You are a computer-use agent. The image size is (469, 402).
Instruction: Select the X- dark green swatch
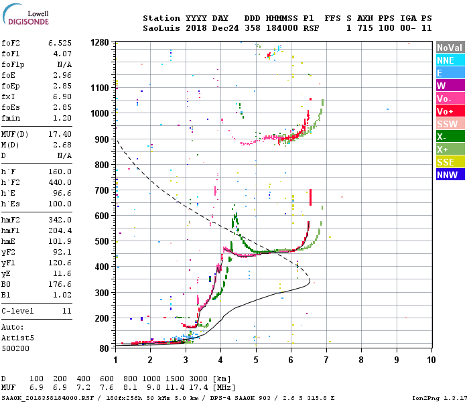pos(450,137)
